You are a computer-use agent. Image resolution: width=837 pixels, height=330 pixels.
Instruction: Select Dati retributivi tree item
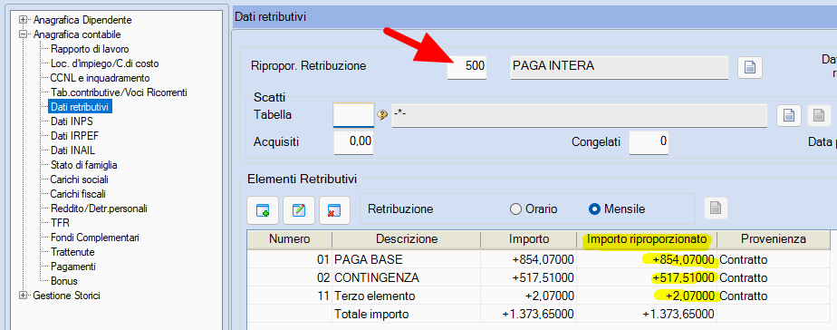coord(80,107)
